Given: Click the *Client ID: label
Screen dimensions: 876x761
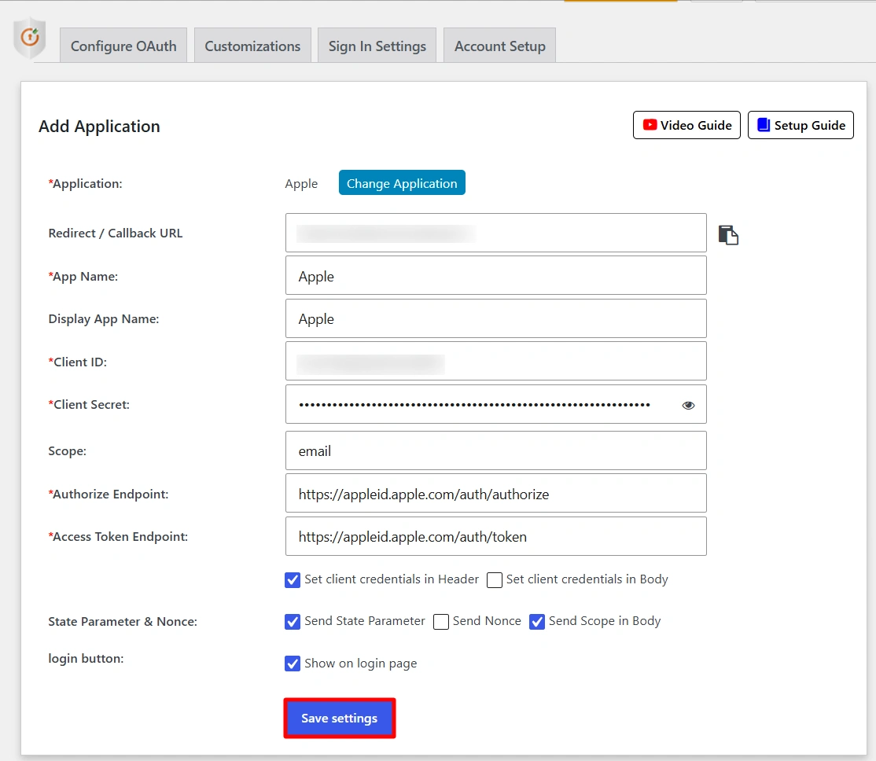Looking at the screenshot, I should tap(77, 362).
